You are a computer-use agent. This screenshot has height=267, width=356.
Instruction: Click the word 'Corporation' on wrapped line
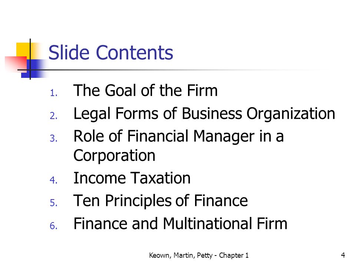pos(115,156)
